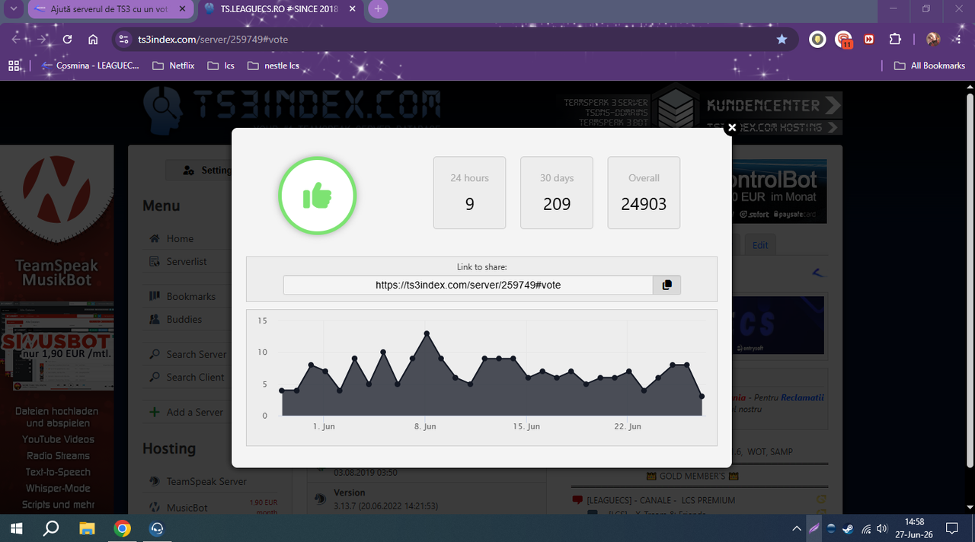Viewport: 975px width, 542px height.
Task: Click the last data point on the vote chart
Action: pos(702,397)
